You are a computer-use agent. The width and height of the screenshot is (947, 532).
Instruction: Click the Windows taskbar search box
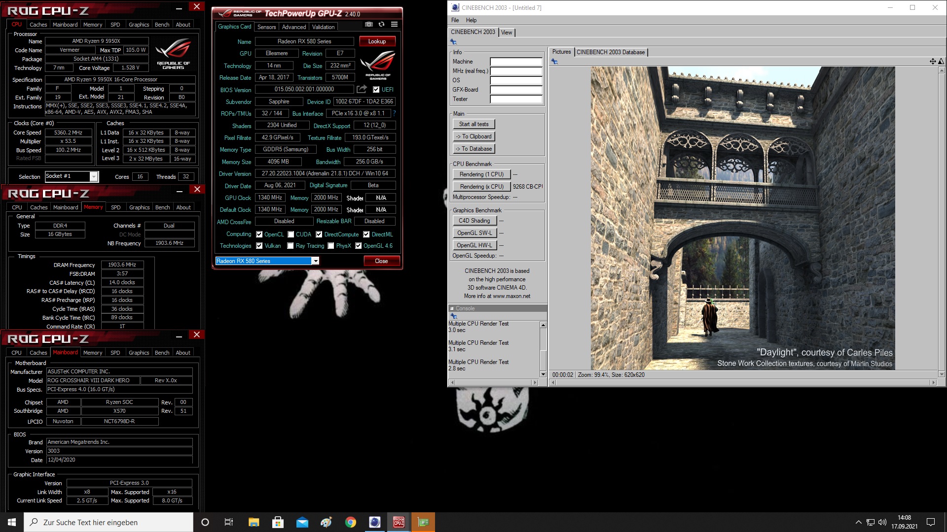point(109,522)
